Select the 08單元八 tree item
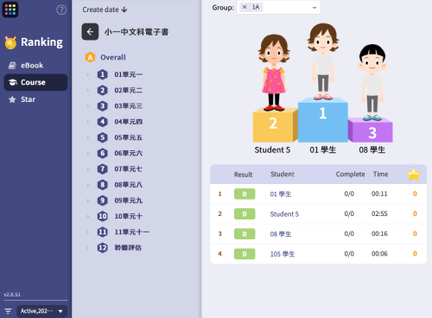The image size is (432, 318). [128, 185]
